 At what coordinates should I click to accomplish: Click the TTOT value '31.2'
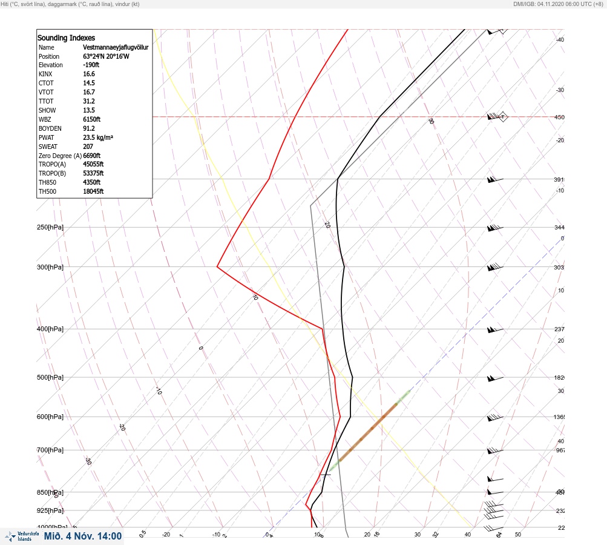[88, 101]
